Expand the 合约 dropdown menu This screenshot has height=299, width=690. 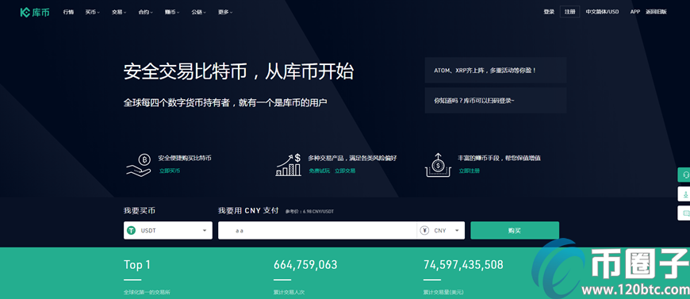click(146, 13)
